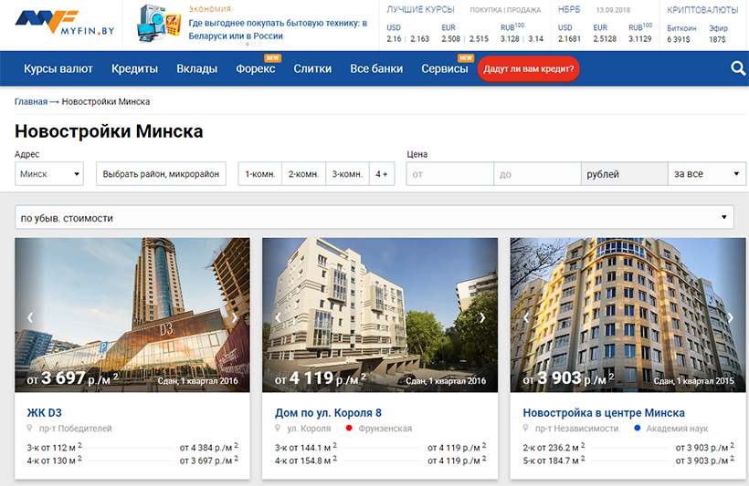Image resolution: width=749 pixels, height=486 pixels.
Task: Open the 'за все' price type dropdown
Action: point(708,174)
